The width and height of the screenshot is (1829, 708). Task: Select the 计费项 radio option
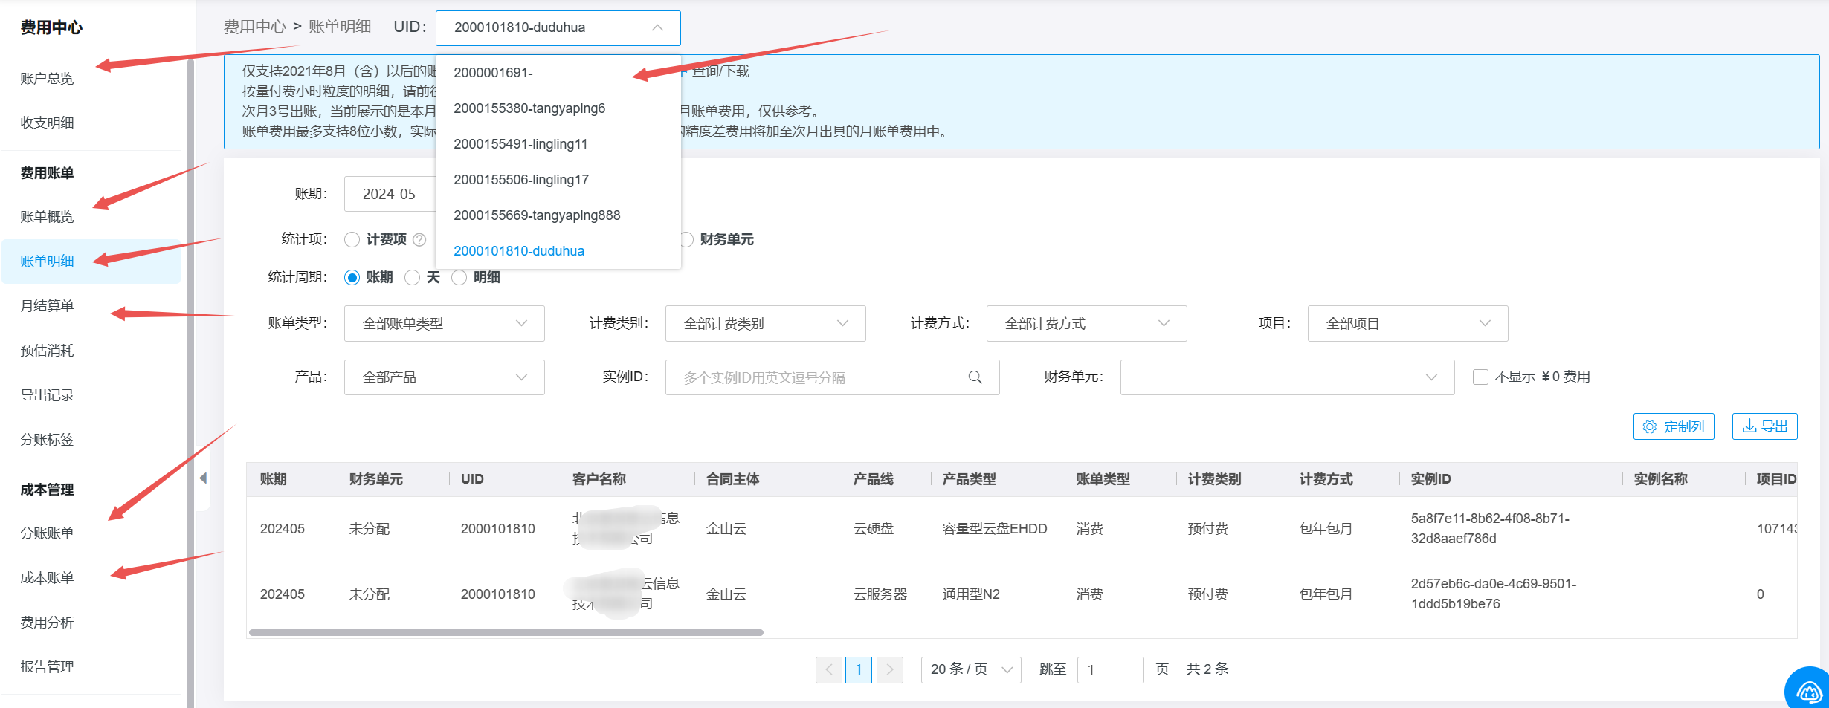point(352,239)
